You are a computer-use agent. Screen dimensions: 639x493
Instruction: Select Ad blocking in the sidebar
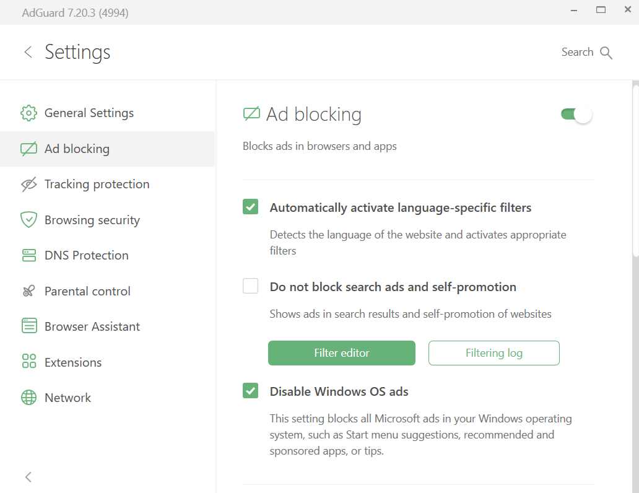[107, 149]
